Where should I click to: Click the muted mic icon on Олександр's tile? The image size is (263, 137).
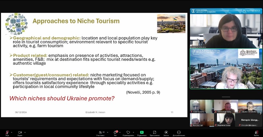[216, 111]
